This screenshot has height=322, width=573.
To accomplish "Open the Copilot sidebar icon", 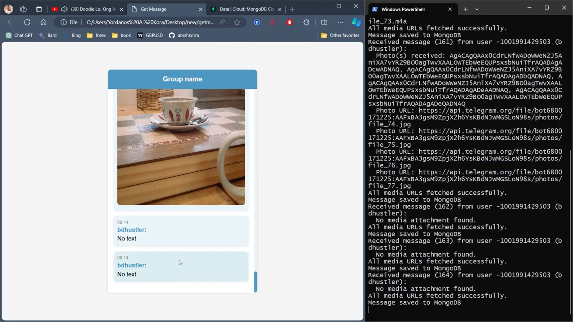I will [356, 22].
